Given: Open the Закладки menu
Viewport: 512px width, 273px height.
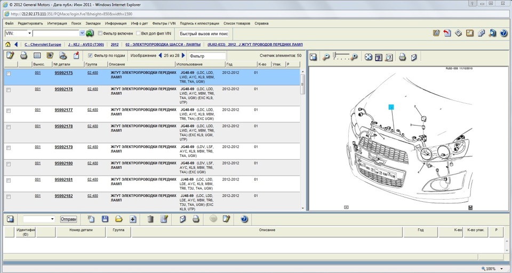Looking at the screenshot, I should (93, 23).
